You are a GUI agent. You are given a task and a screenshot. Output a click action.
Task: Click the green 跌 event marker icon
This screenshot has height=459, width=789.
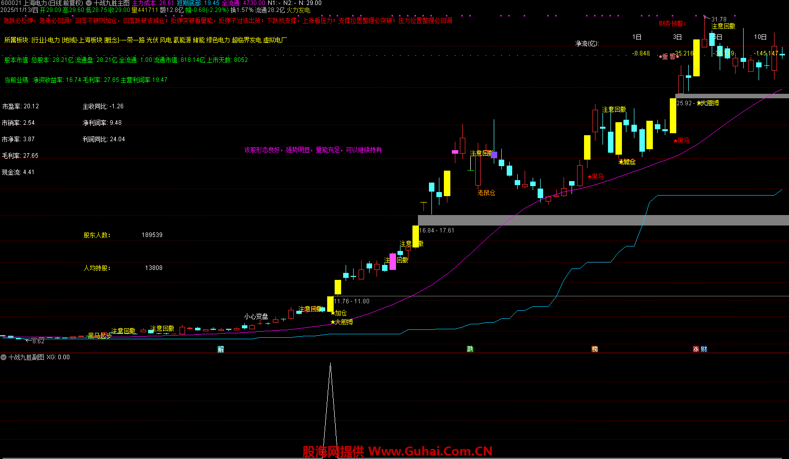470,349
